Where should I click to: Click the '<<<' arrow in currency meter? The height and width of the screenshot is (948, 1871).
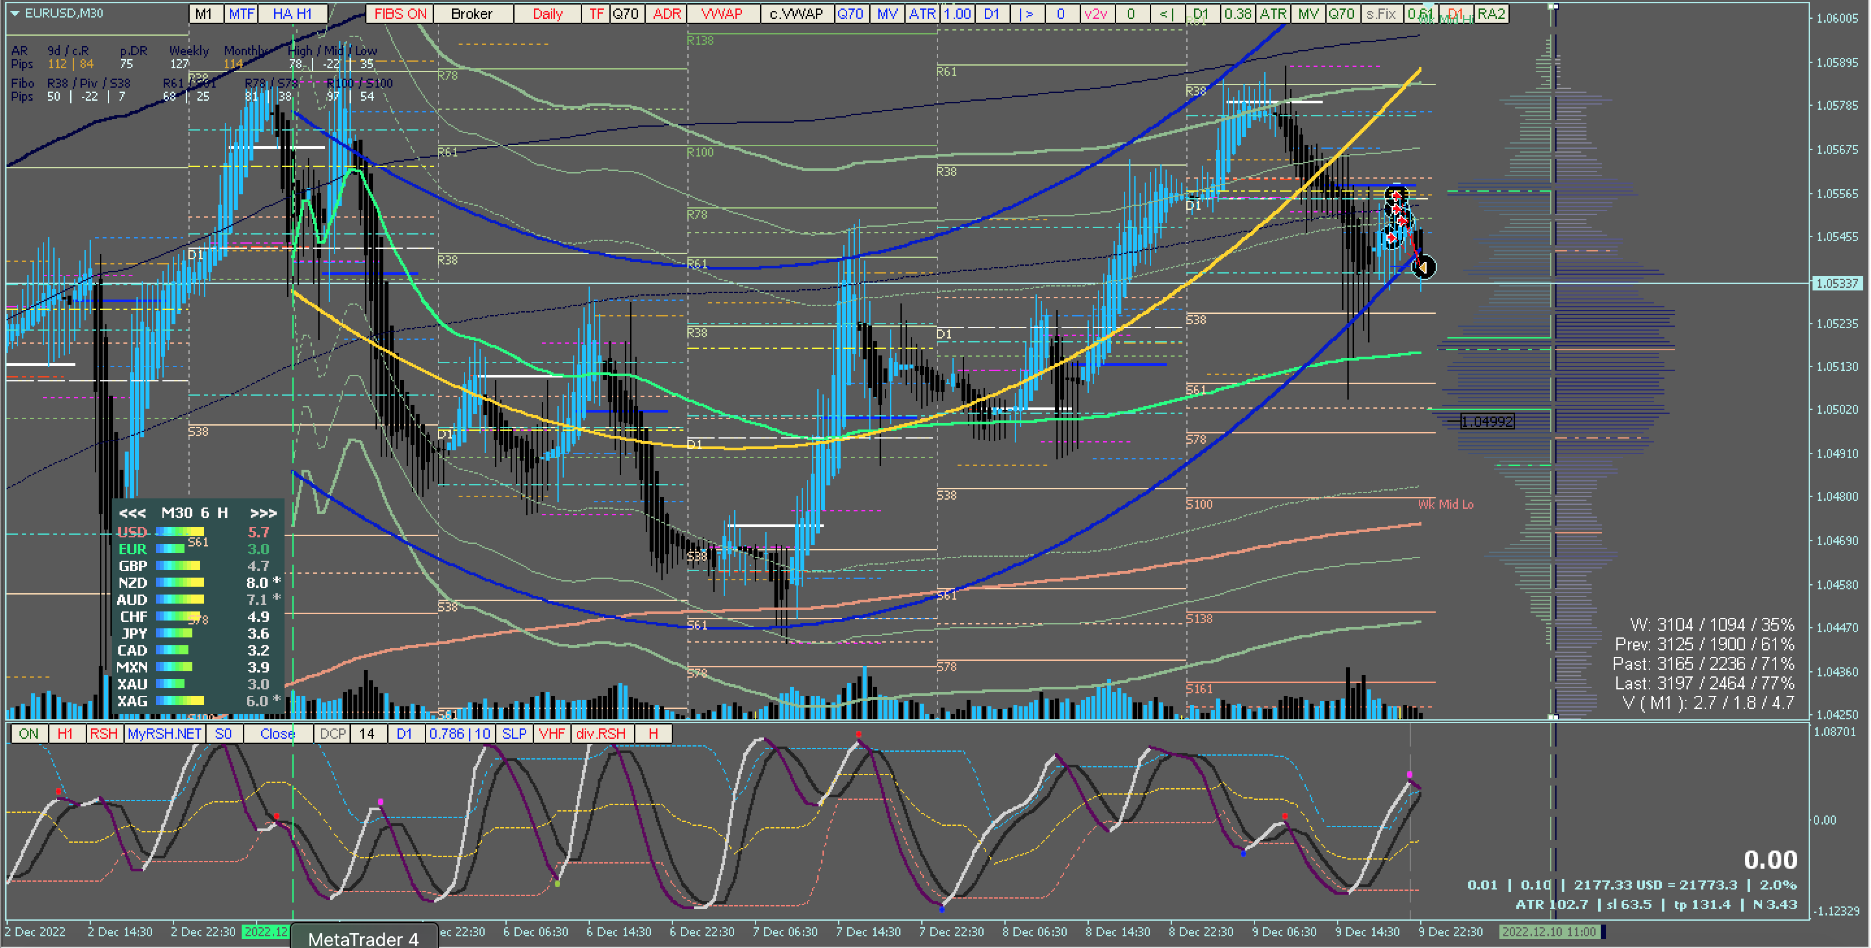[x=132, y=513]
